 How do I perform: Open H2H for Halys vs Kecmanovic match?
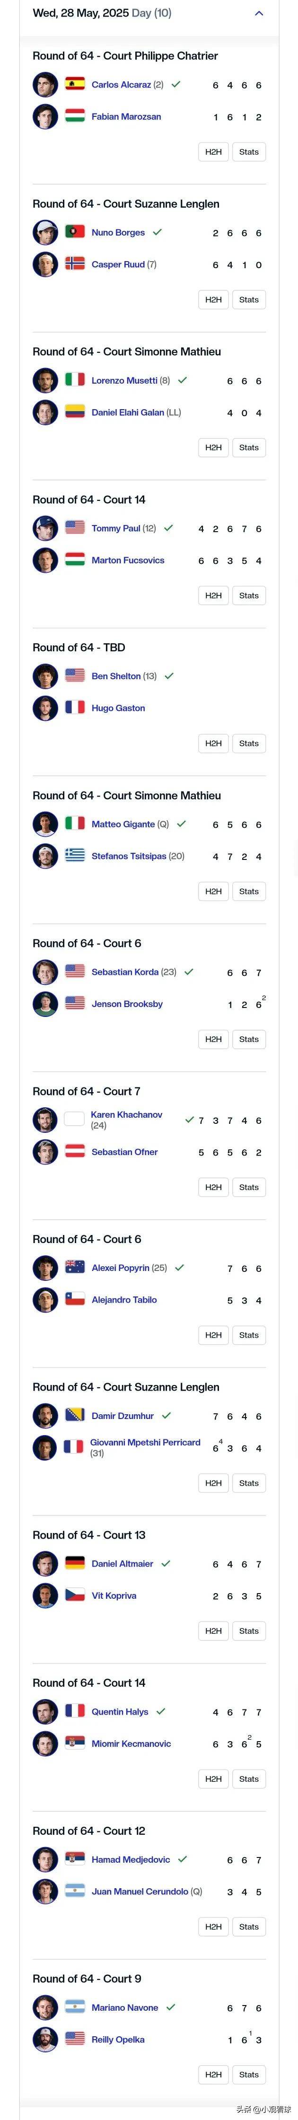[x=214, y=1778]
